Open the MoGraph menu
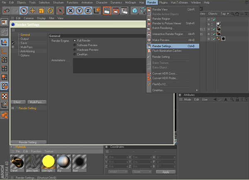The image size is (249, 180). [x=131, y=2]
